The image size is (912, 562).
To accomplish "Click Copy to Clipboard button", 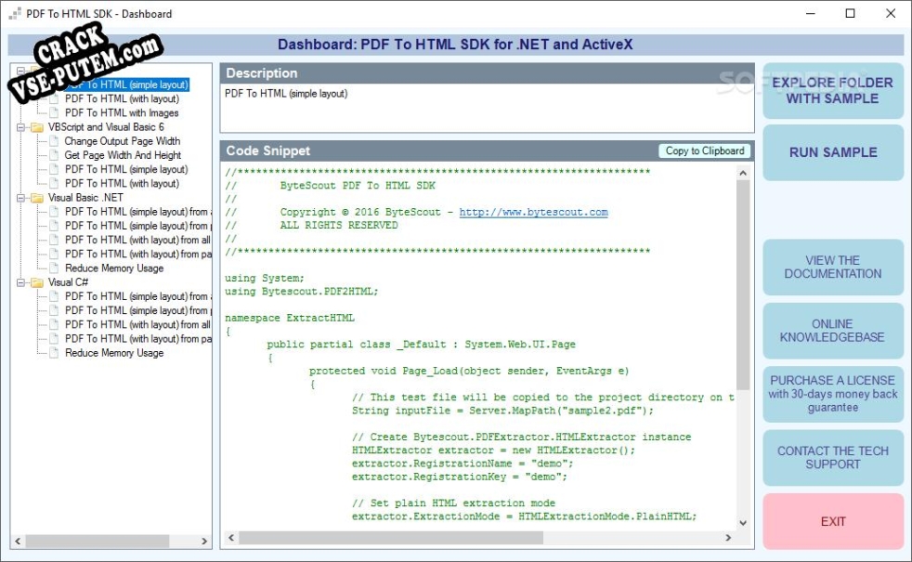I will 704,151.
